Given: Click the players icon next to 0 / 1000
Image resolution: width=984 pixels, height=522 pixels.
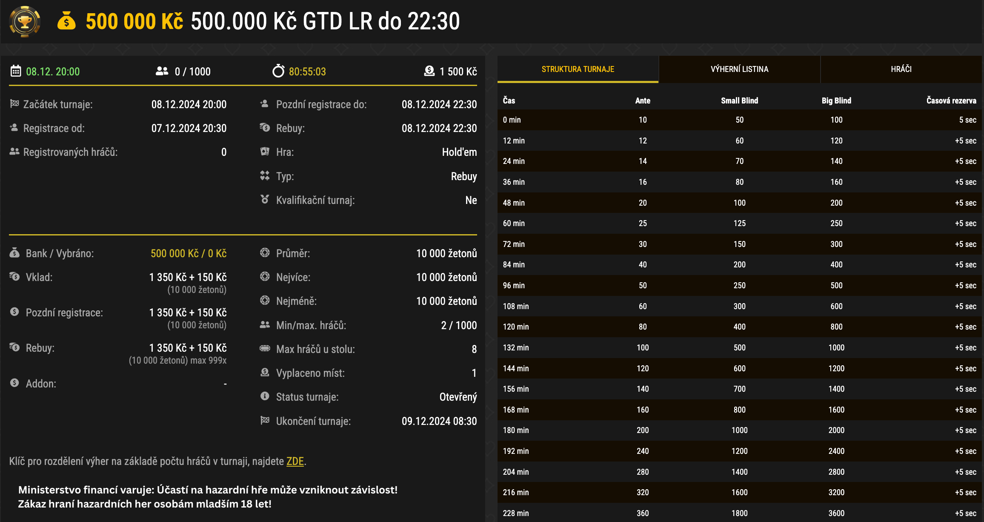Looking at the screenshot, I should tap(162, 71).
